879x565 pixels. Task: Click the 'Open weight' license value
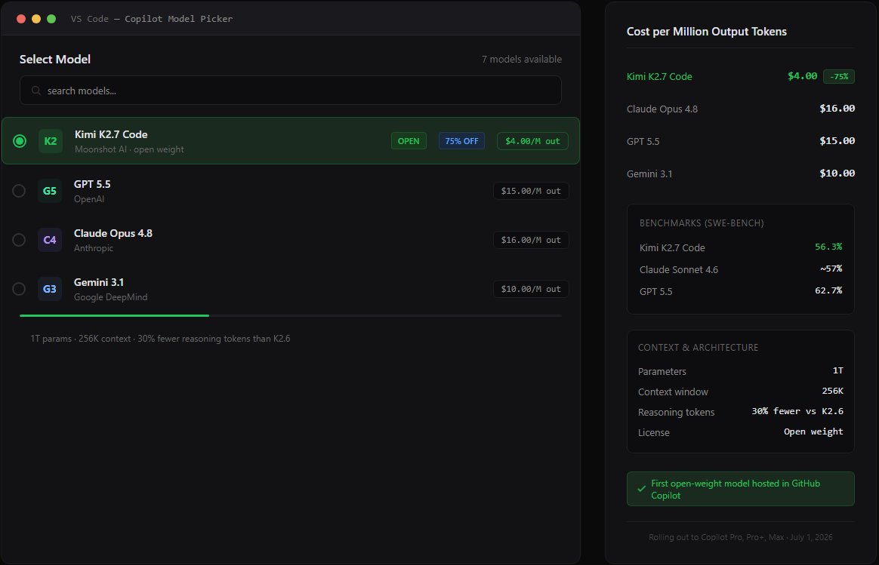813,431
